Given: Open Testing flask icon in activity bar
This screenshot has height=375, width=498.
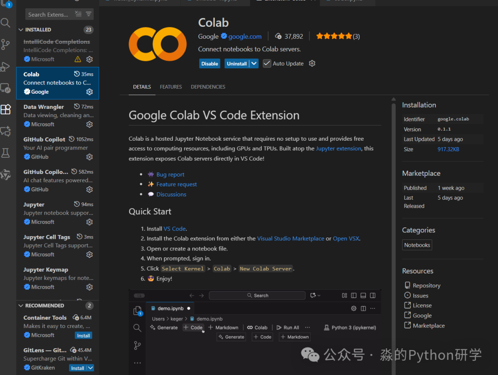Looking at the screenshot, I should 6,153.
